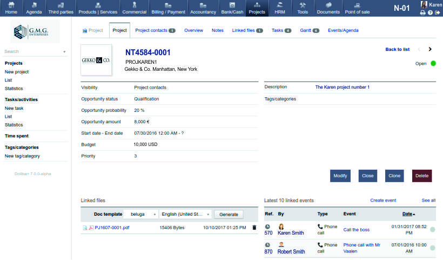Delete PJ1607-0001.pdf with trash icon
The image size is (443, 260).
[254, 228]
